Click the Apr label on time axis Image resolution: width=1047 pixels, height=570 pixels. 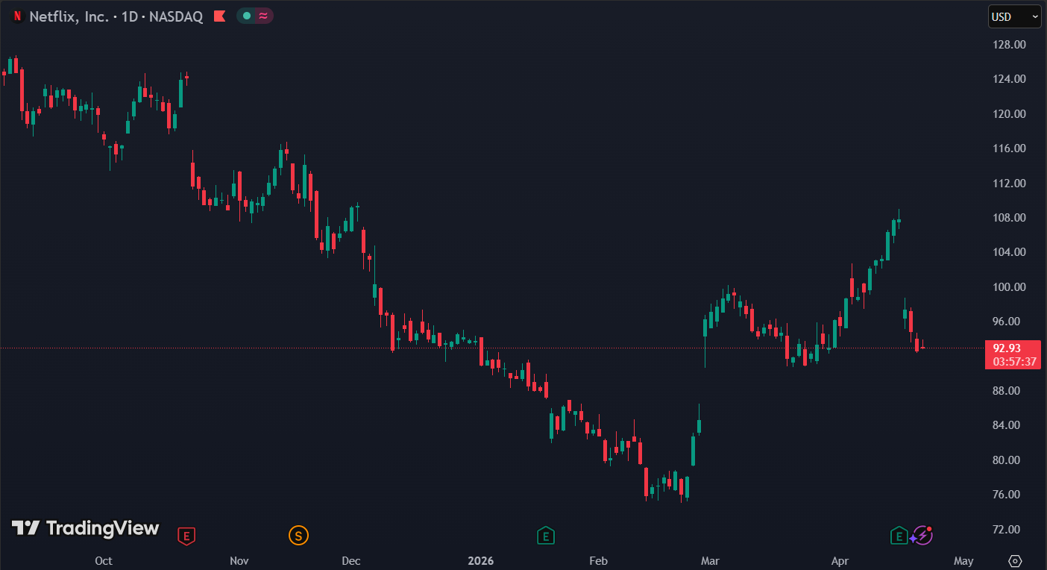click(840, 561)
